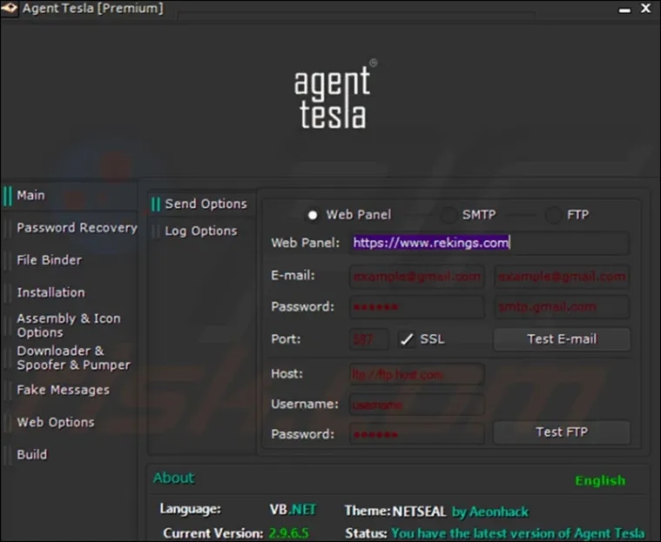The width and height of the screenshot is (661, 542).
Task: Click the English language link
Action: point(600,480)
